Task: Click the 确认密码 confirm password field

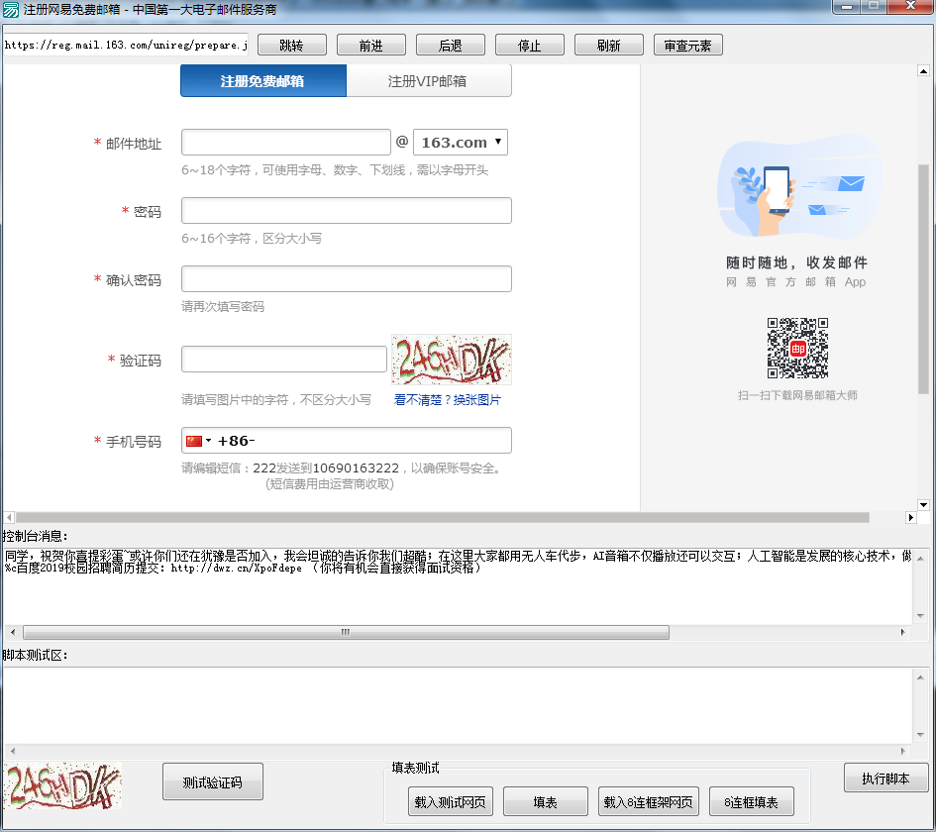Action: [x=347, y=278]
